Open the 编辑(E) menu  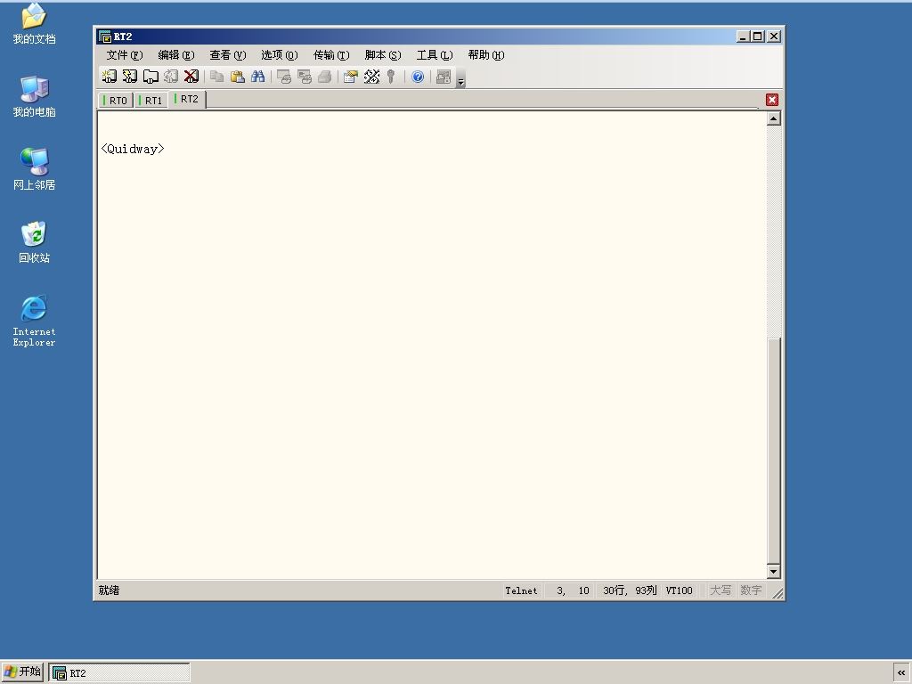(x=176, y=54)
